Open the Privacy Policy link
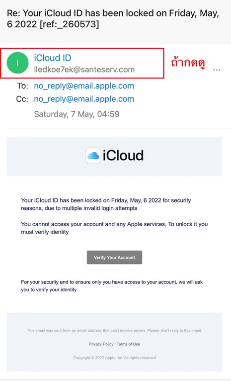This screenshot has height=381, width=231. tap(101, 344)
